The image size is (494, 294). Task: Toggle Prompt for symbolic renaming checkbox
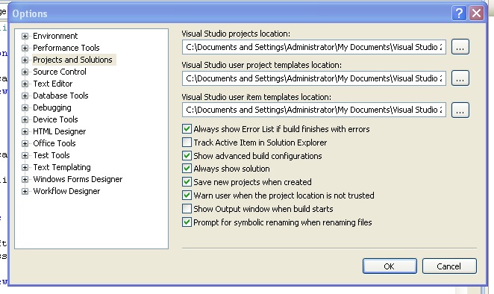click(x=187, y=222)
